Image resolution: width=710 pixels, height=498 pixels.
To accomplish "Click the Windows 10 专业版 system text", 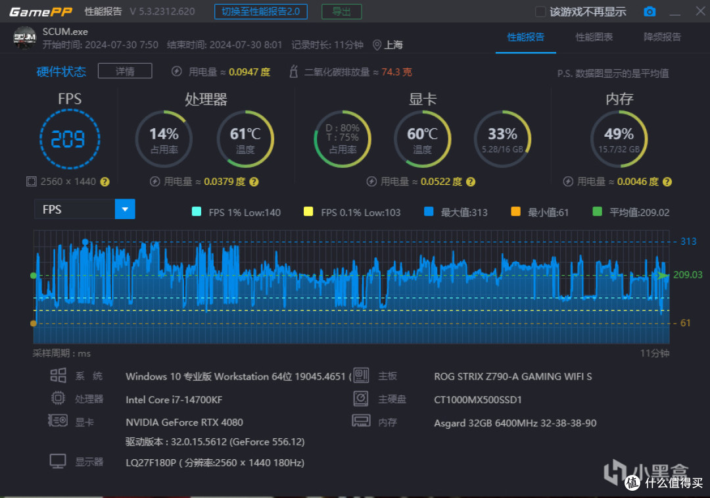I will tap(239, 376).
